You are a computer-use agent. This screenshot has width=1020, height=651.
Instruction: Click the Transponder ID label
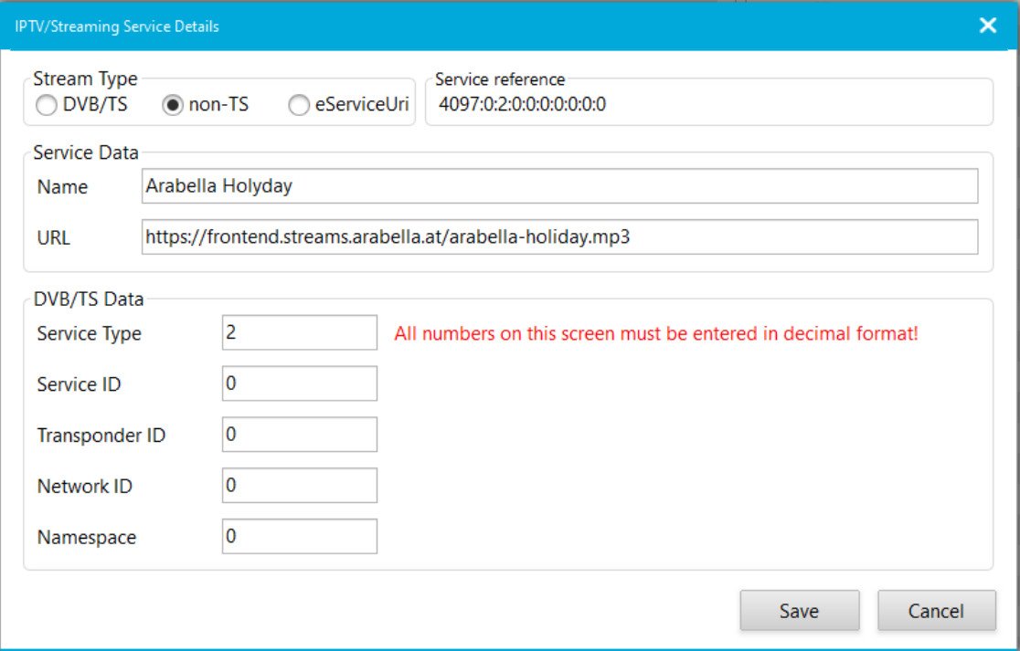click(x=101, y=436)
